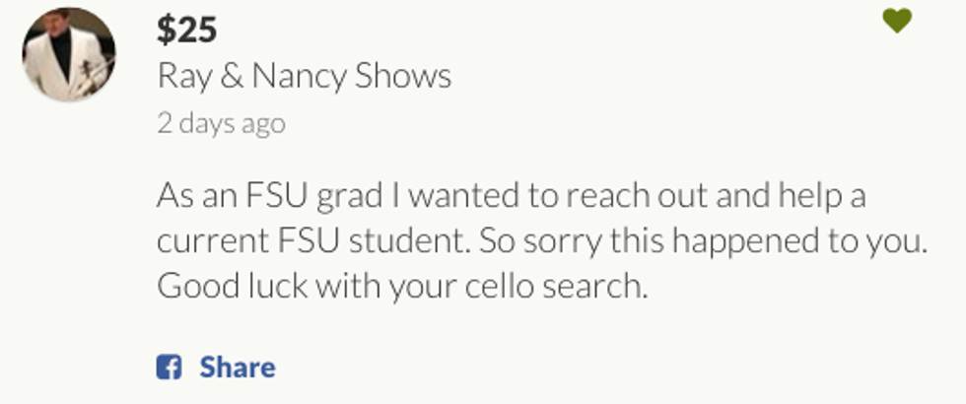The width and height of the screenshot is (966, 404).
Task: Click the Share link
Action: [237, 368]
